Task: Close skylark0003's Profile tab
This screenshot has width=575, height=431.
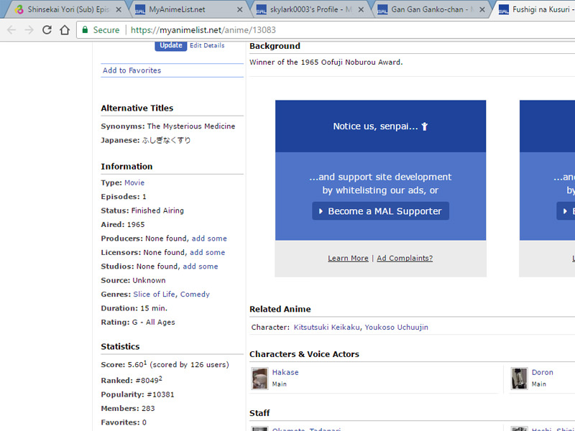Action: [361, 10]
